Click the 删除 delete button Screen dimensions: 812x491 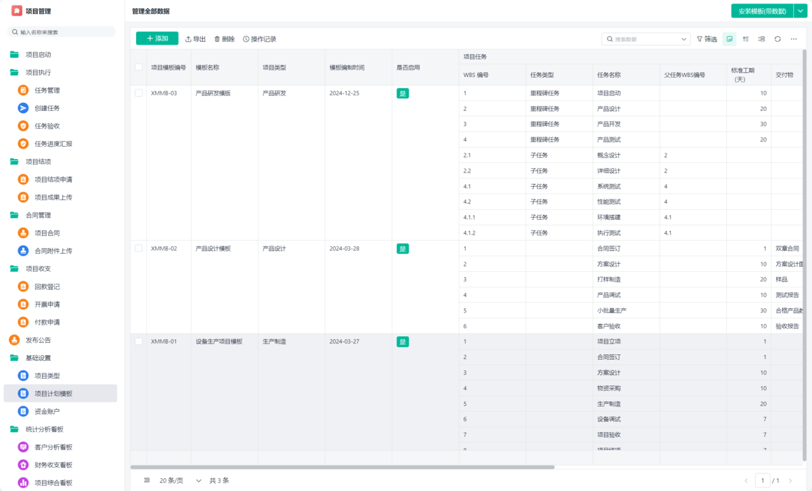pyautogui.click(x=225, y=39)
